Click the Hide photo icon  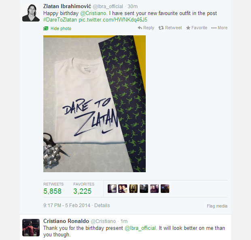(46, 28)
